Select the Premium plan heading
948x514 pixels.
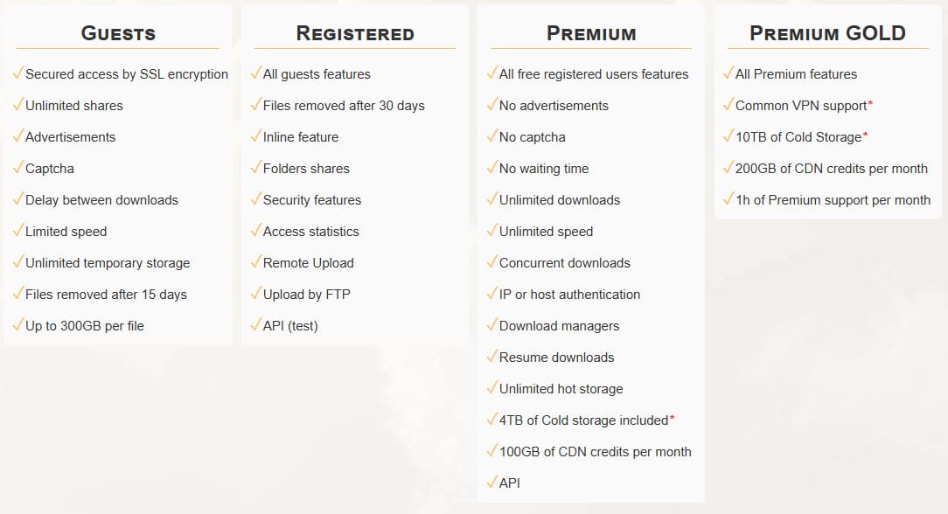coord(591,34)
